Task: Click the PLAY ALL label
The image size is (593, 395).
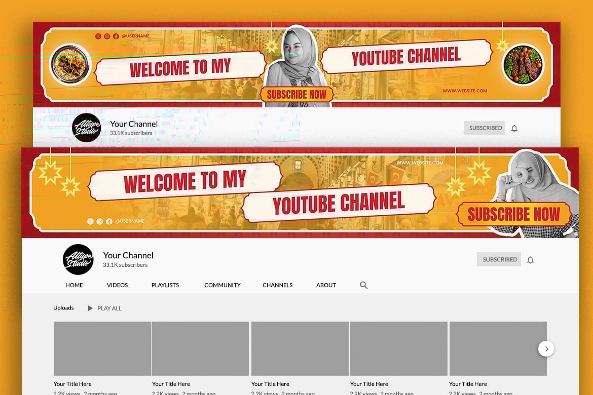Action: tap(109, 308)
